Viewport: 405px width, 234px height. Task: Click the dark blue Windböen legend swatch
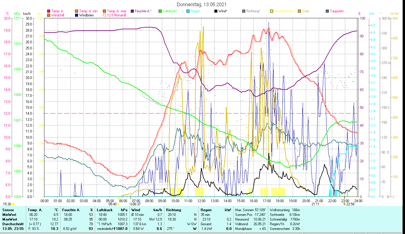tap(76, 15)
